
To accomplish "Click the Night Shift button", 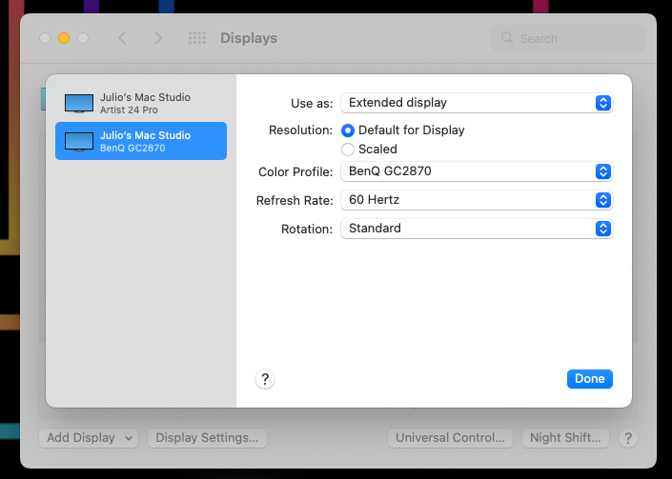I will [x=565, y=438].
